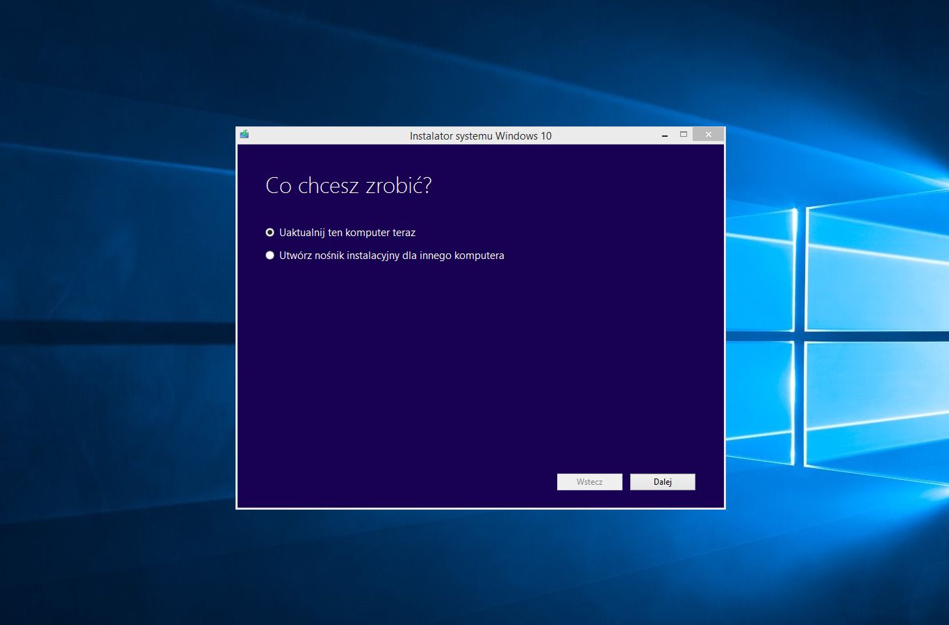
Task: Open the installer icon in title bar
Action: [x=245, y=135]
